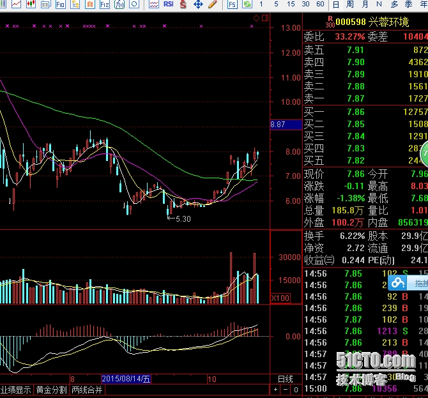Click the blue cloud sync icon
This screenshot has width=428, height=398.
[398, 283]
